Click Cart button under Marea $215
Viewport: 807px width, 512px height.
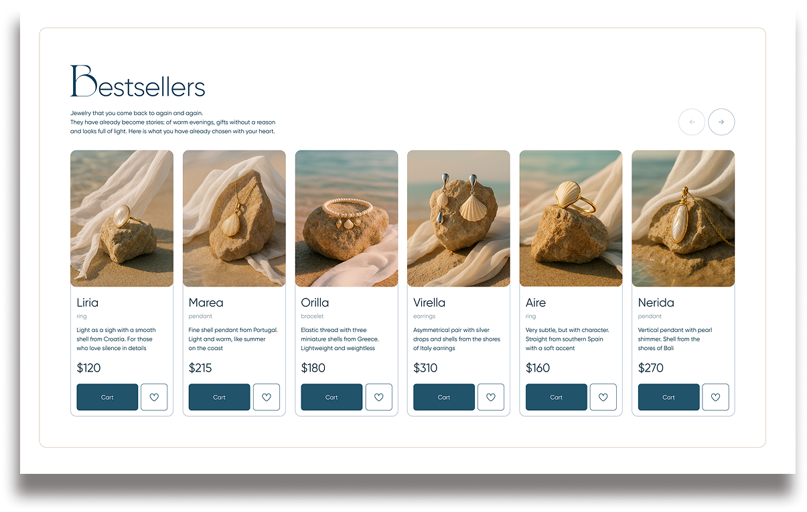point(220,397)
